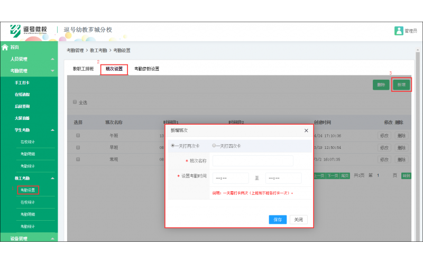The height and width of the screenshot is (264, 423).
Task: Open 考勤统计 under 学生考勤
Action: [28, 166]
